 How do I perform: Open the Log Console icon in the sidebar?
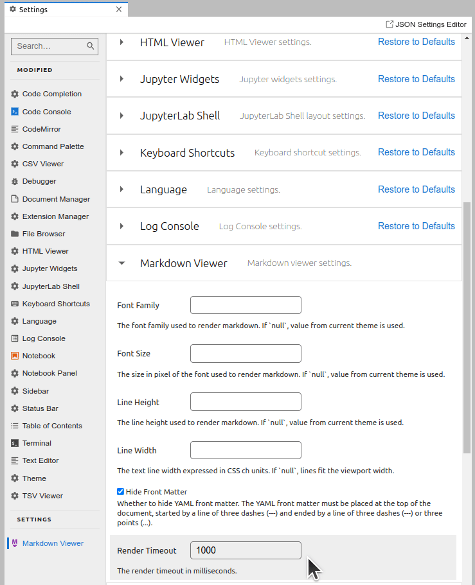coord(14,338)
